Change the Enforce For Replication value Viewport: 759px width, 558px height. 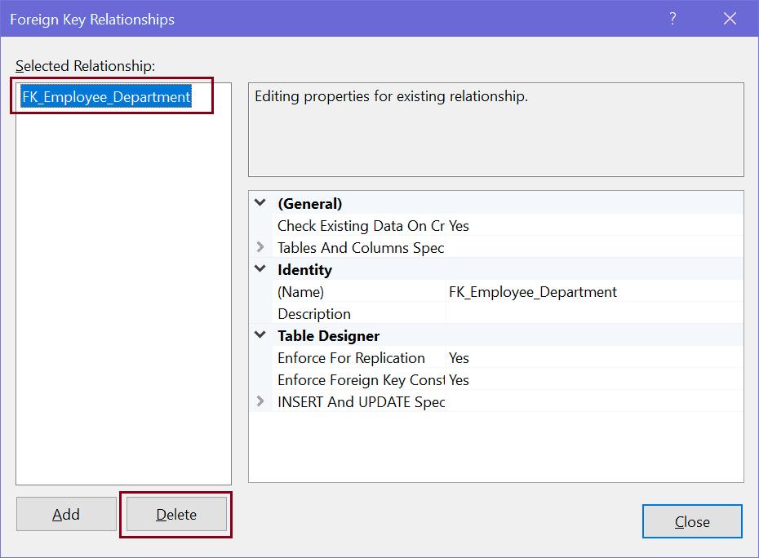pyautogui.click(x=571, y=358)
